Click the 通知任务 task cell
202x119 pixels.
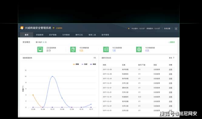(x=125, y=88)
